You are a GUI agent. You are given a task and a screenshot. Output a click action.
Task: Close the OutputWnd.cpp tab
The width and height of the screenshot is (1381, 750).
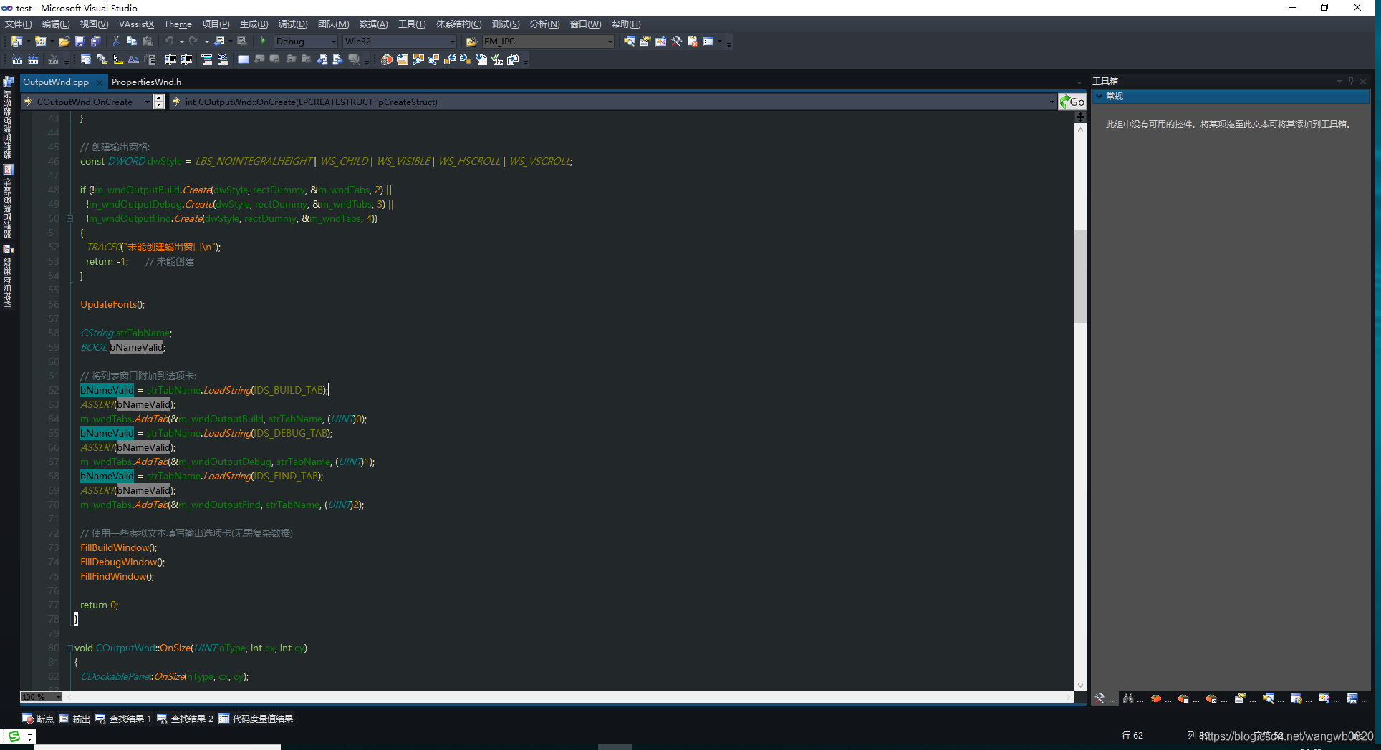[100, 82]
